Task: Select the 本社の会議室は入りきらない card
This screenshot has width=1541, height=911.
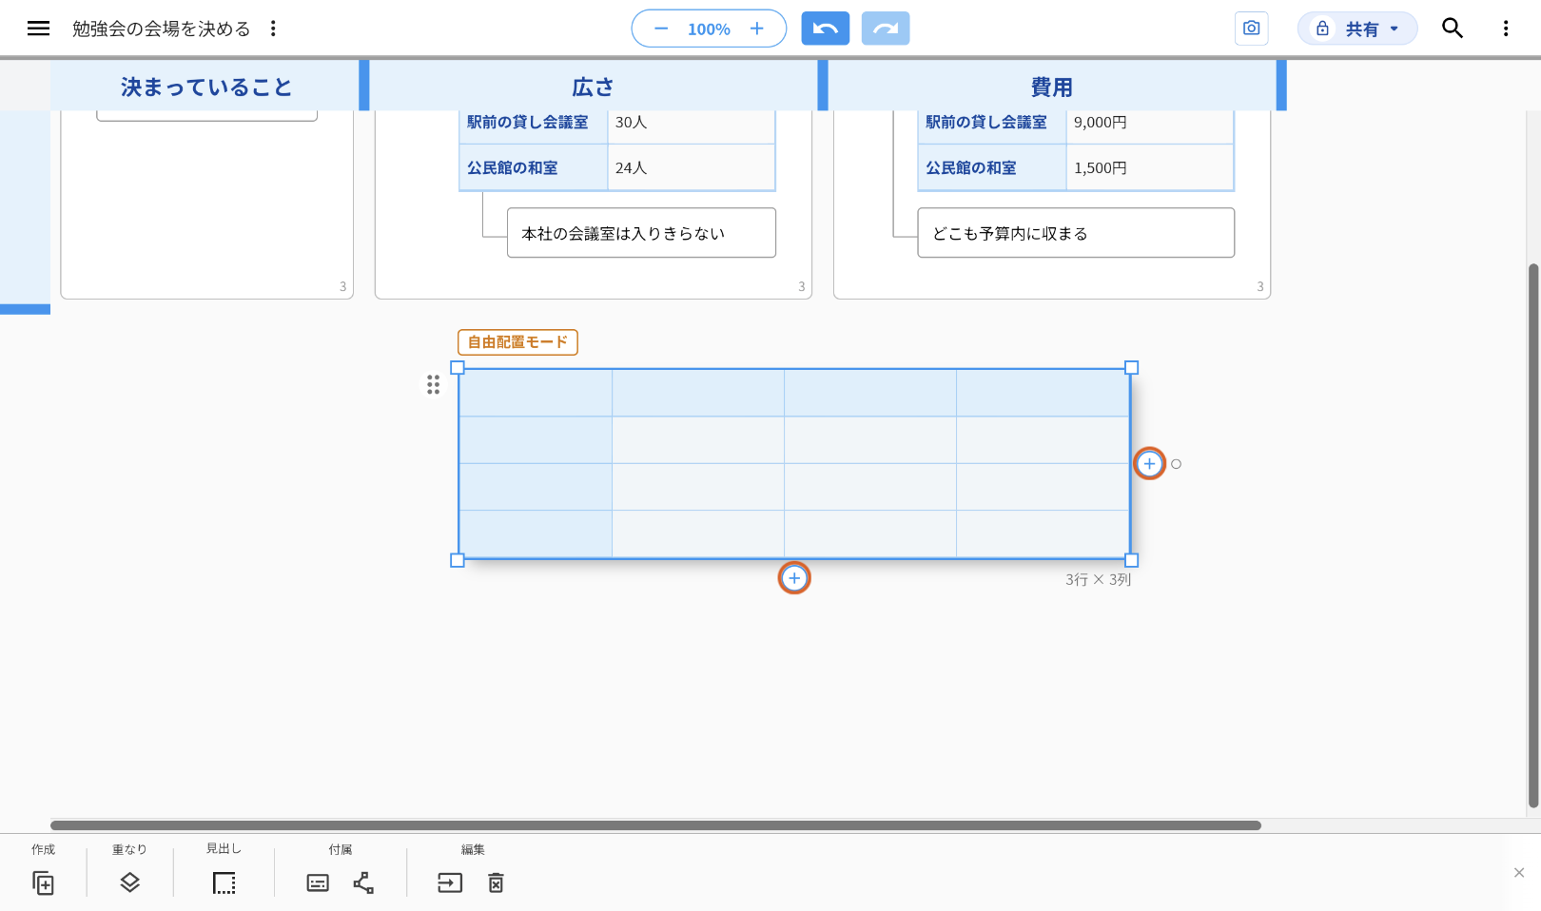Action: [x=641, y=233]
